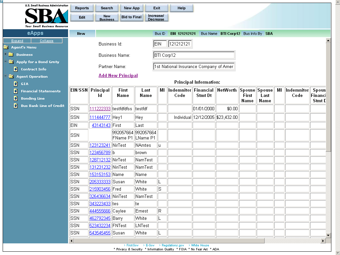Click the GIA page icon
Screen dimensions: 340x255
(16, 84)
